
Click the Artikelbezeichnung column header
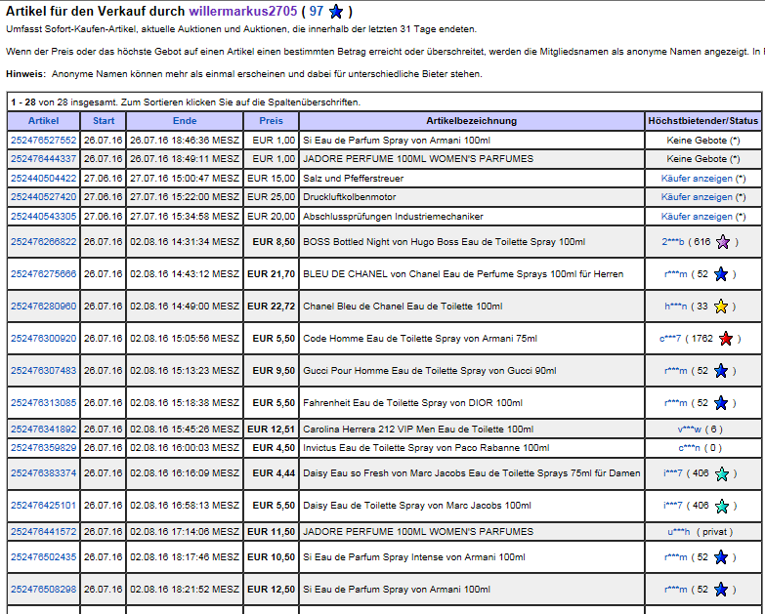coord(471,121)
